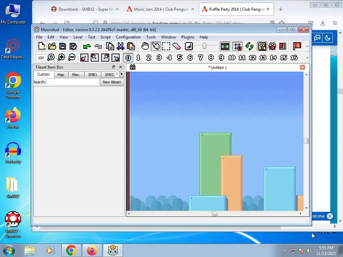Open the Windows Start menu
Screen dimensions: 343x257
[x=9, y=250]
